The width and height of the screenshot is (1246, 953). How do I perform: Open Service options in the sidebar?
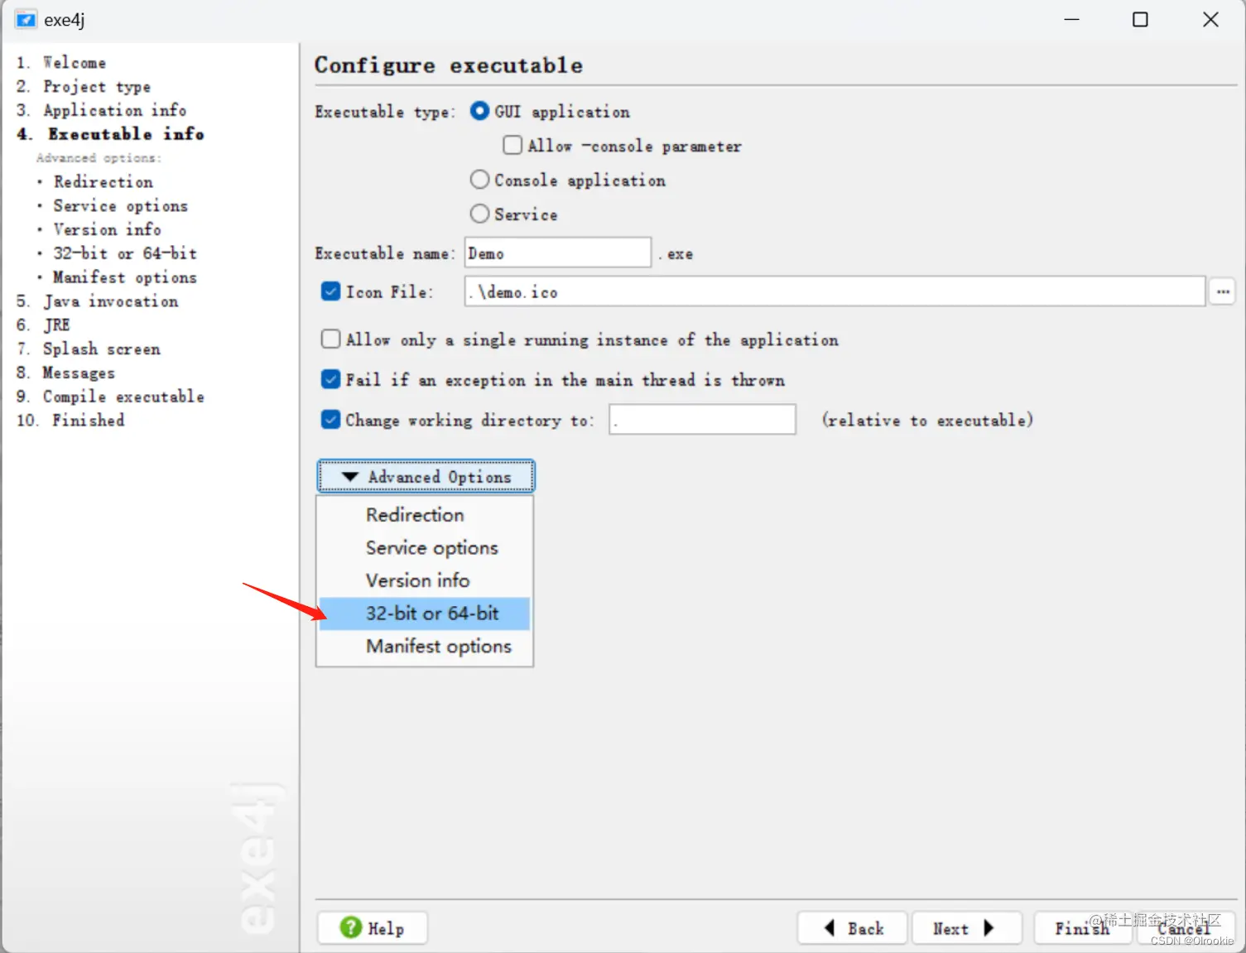click(121, 205)
